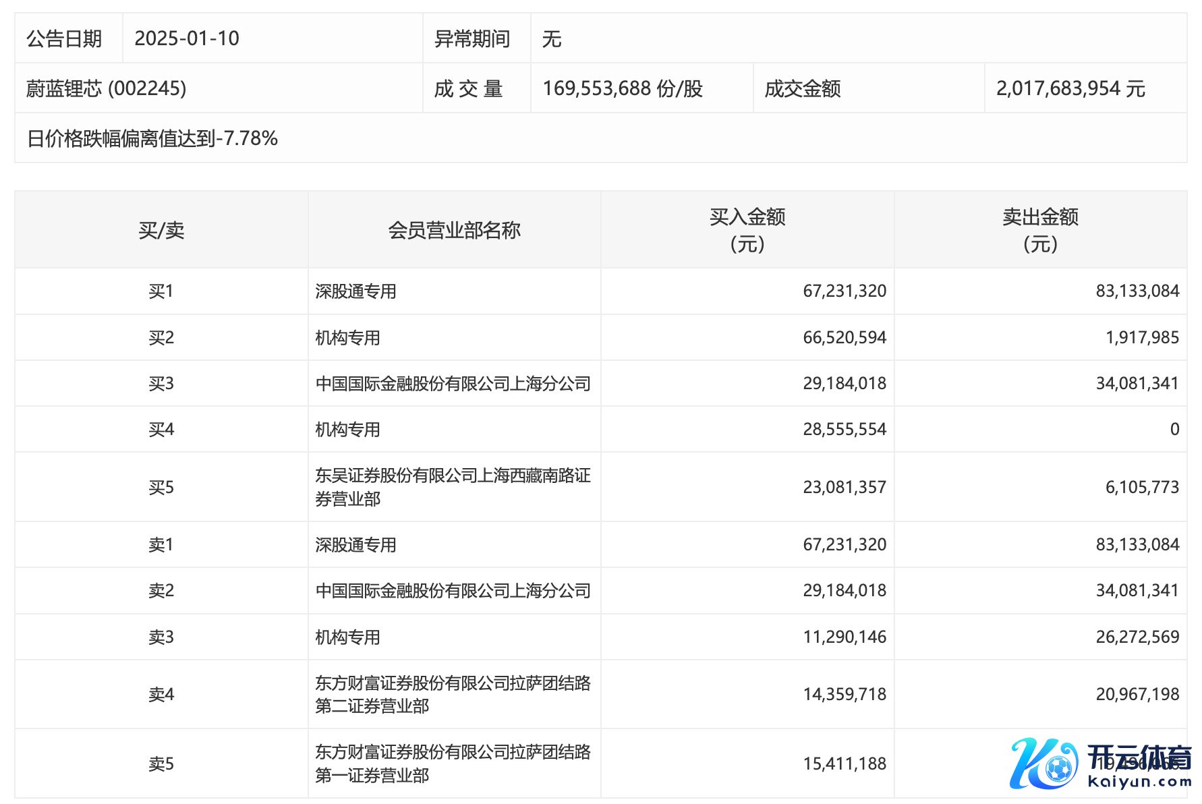Click the 卖出金额(元) column header
The height and width of the screenshot is (804, 1202).
tap(1039, 230)
